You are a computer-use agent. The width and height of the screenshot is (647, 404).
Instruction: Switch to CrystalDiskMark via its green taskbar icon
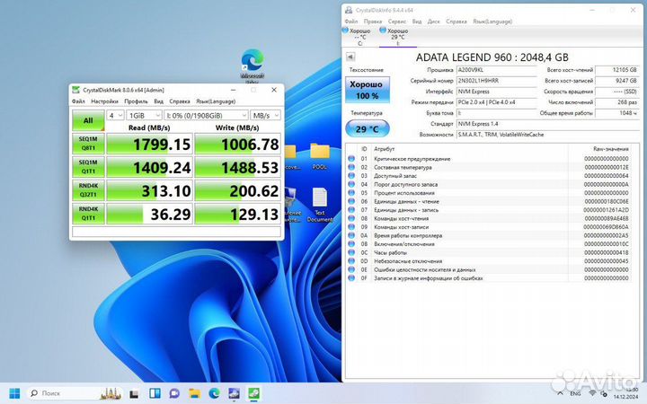(253, 393)
